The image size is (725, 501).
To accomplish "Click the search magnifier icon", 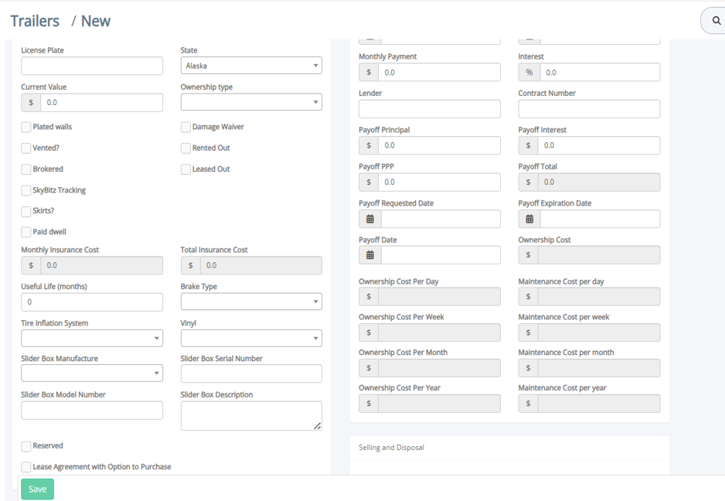I will (716, 20).
